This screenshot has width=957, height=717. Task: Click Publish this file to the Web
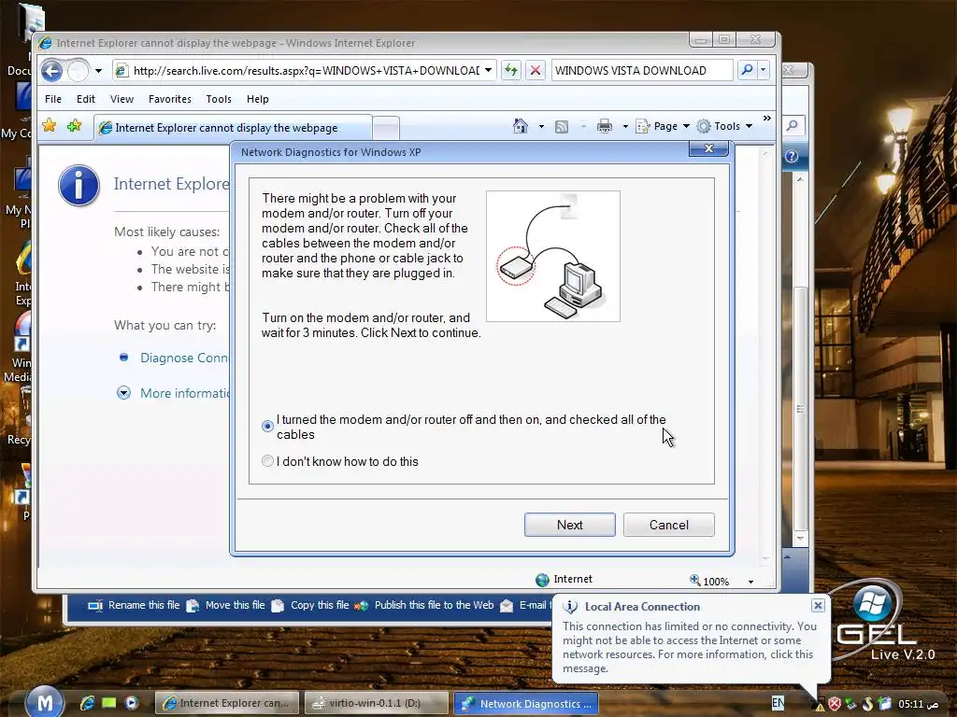[423, 605]
